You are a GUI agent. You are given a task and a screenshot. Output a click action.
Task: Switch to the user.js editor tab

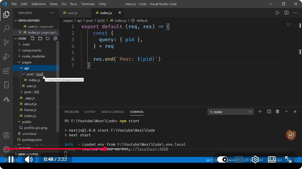(72, 13)
